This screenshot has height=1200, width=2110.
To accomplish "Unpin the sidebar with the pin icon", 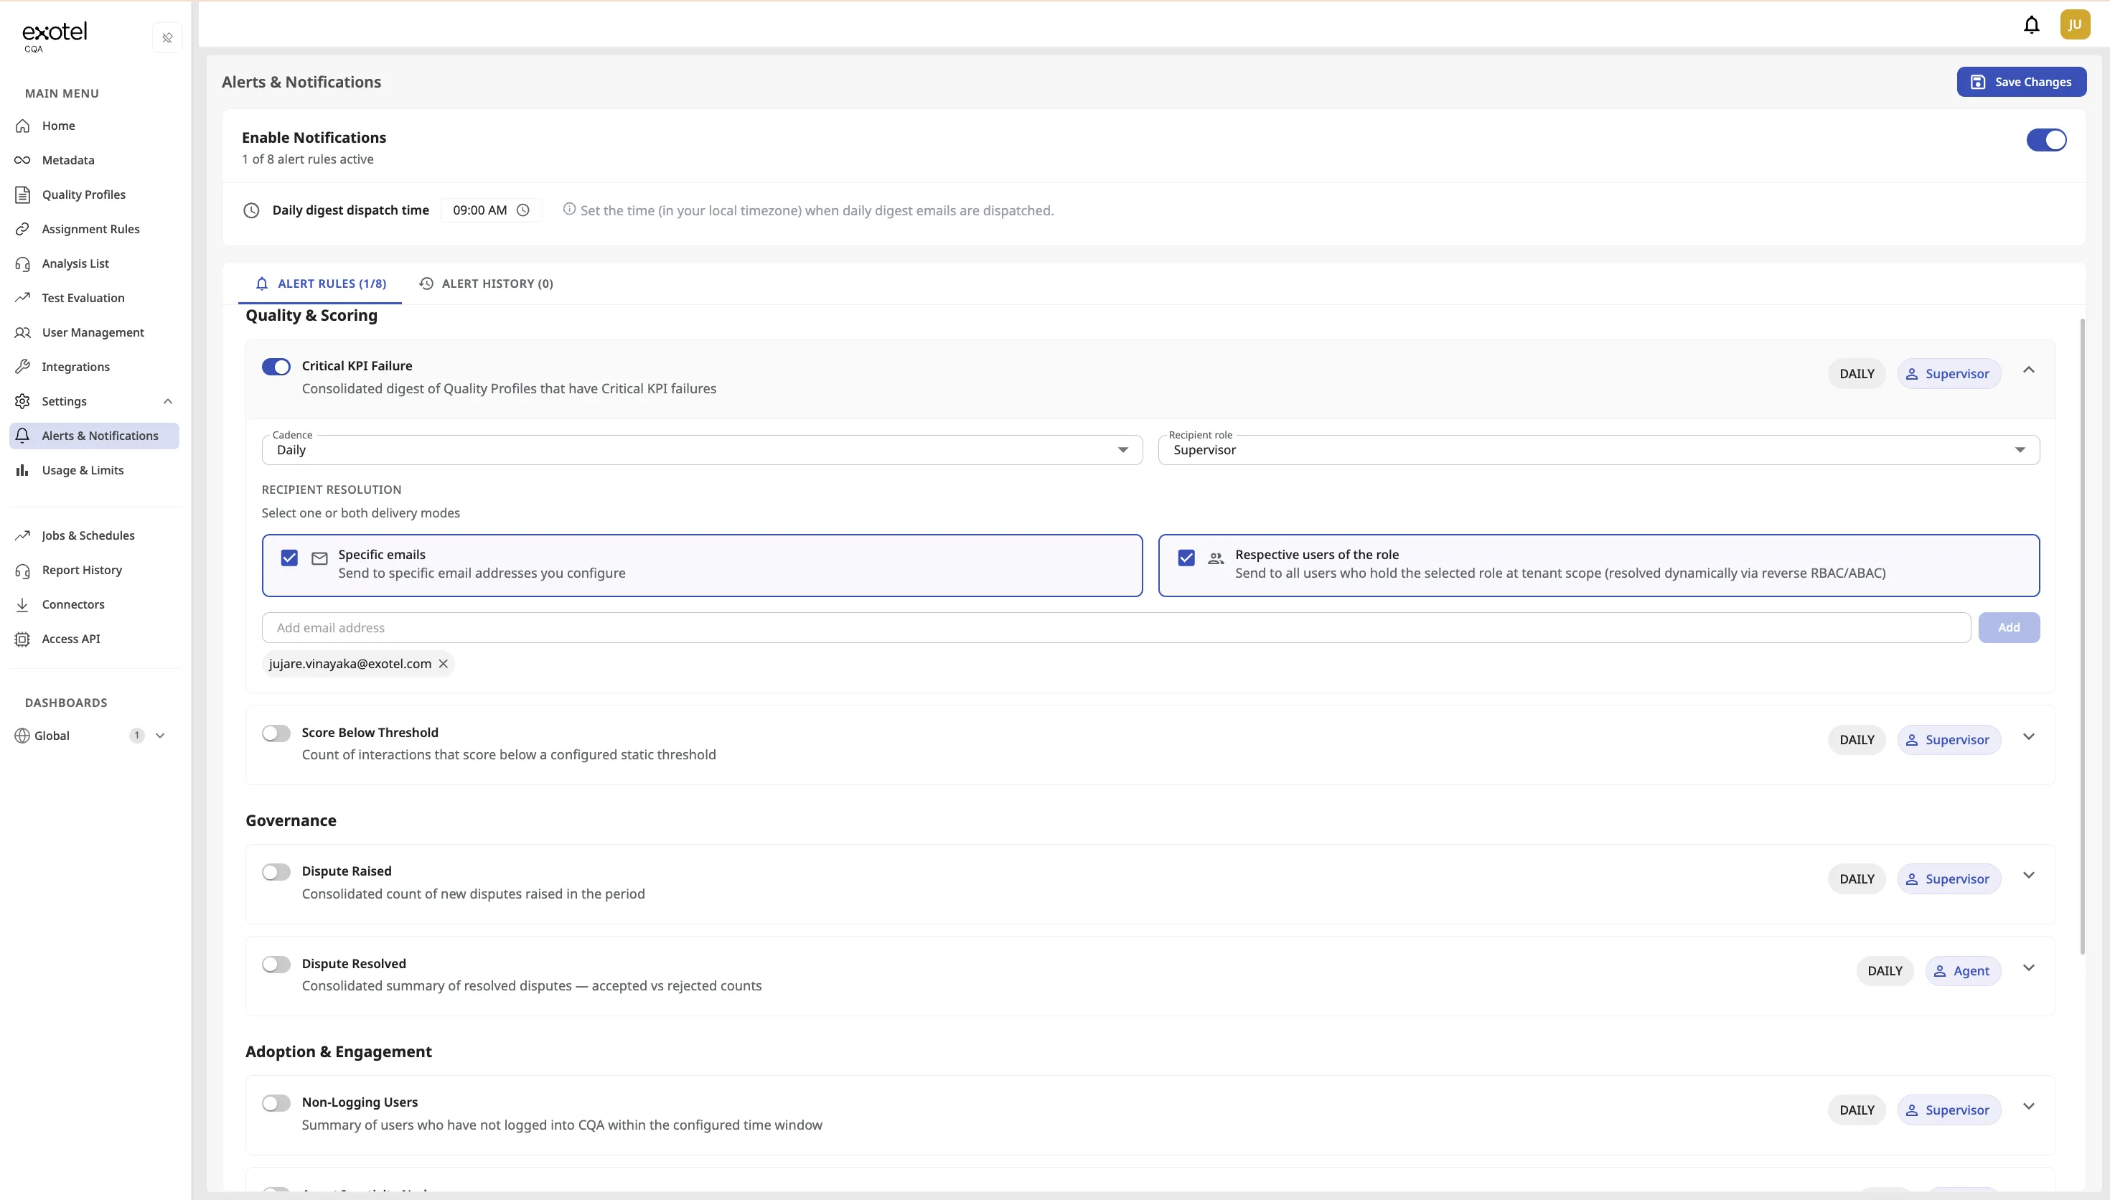I will 167,38.
